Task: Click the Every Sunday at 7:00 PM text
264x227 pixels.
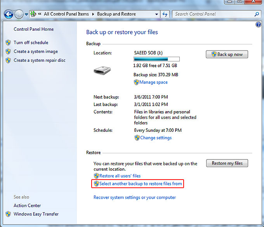Action: (x=158, y=130)
